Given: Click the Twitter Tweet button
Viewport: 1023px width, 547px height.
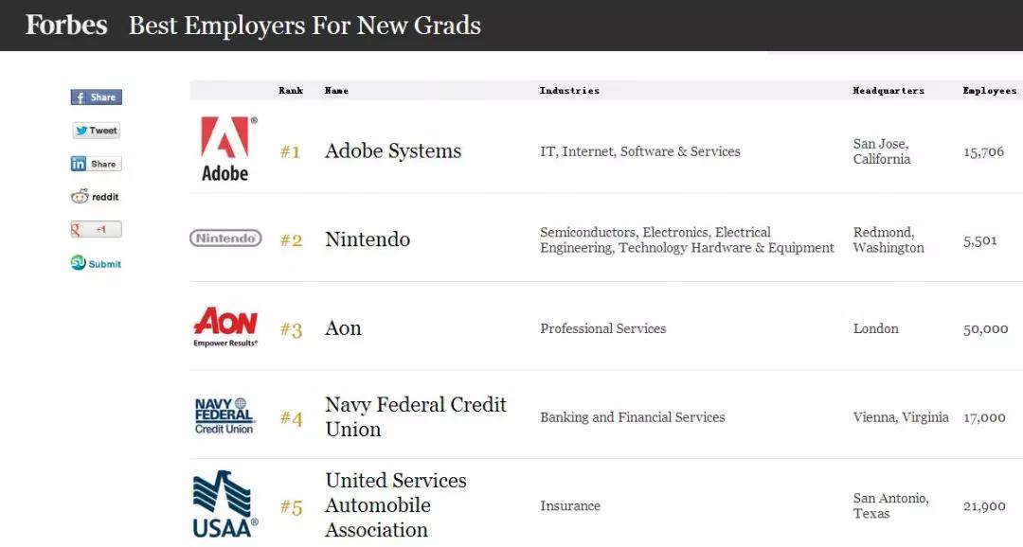Looking at the screenshot, I should click(x=96, y=131).
